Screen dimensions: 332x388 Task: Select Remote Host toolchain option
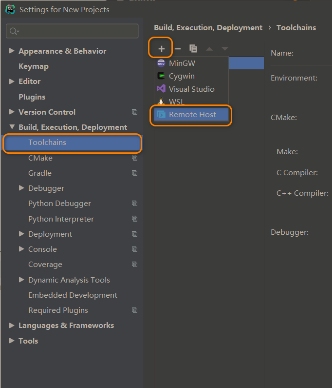pyautogui.click(x=191, y=115)
